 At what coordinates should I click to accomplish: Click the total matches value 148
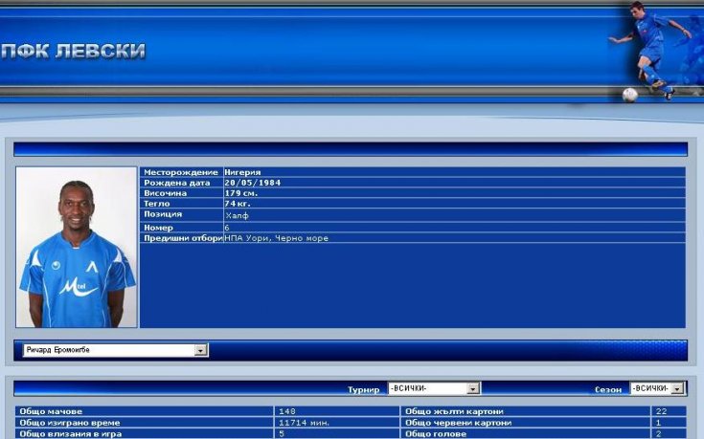[x=287, y=411]
